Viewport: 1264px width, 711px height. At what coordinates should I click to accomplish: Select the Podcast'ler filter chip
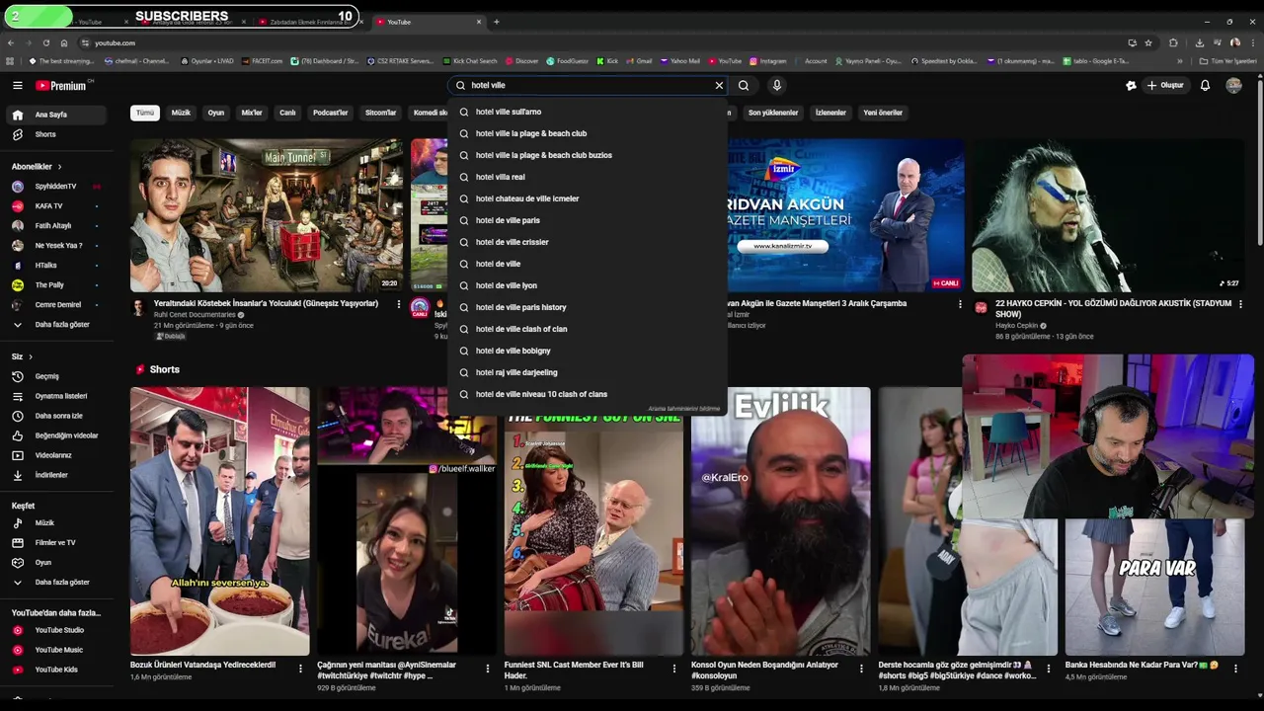coord(331,113)
